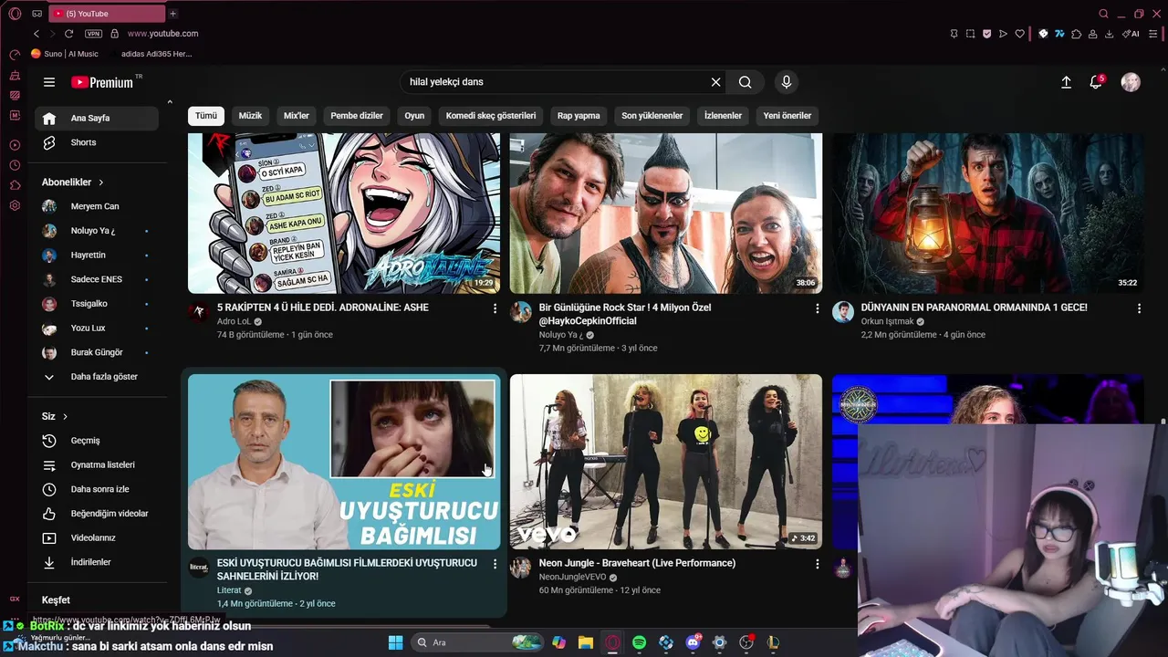Select the "Son yüklenenler" chip
Image resolution: width=1168 pixels, height=657 pixels.
point(652,116)
